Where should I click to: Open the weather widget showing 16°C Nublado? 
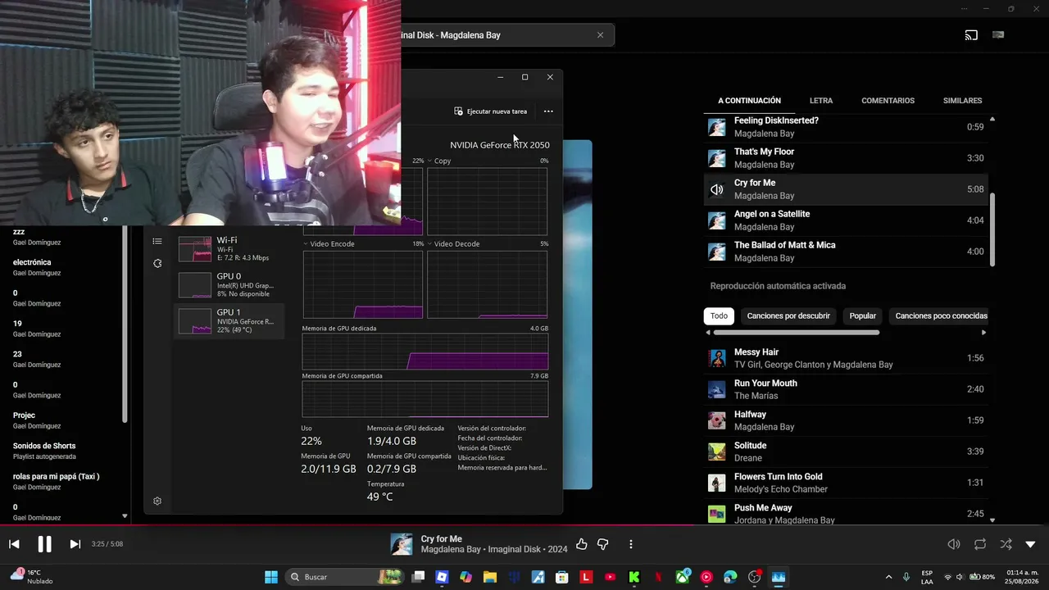point(33,577)
